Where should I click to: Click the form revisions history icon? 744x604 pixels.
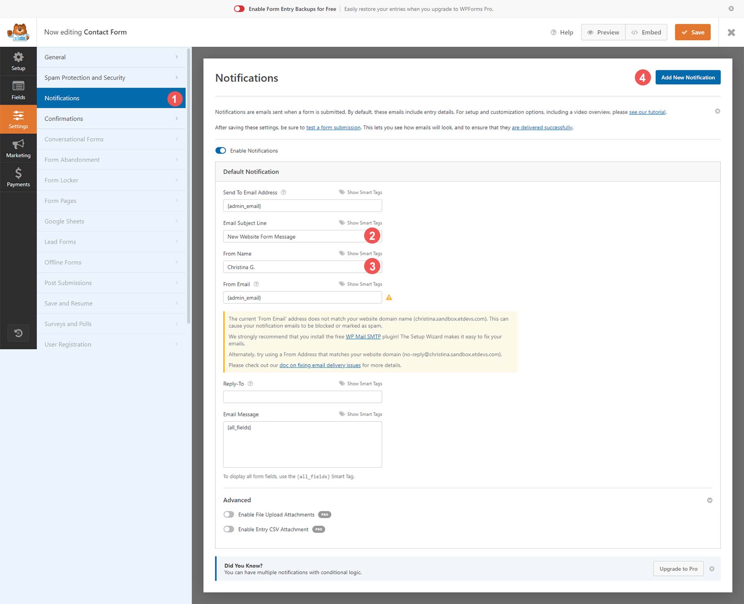tap(18, 333)
